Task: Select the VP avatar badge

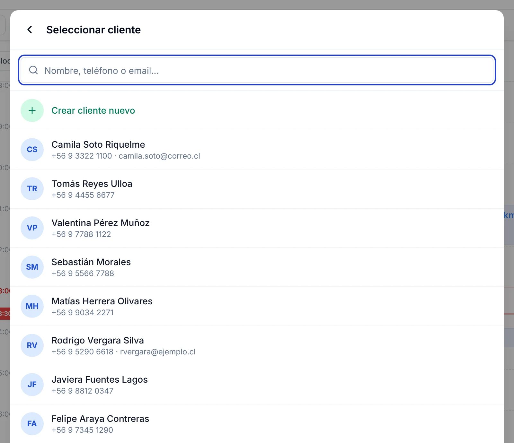Action: [x=32, y=228]
